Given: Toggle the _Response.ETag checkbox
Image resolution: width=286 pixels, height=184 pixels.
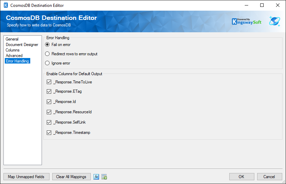Looking at the screenshot, I should 49,91.
